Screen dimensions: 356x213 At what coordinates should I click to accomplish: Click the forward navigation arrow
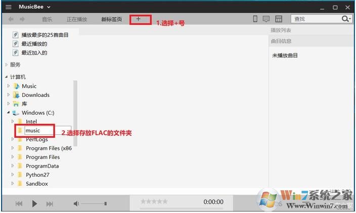[x=22, y=19]
